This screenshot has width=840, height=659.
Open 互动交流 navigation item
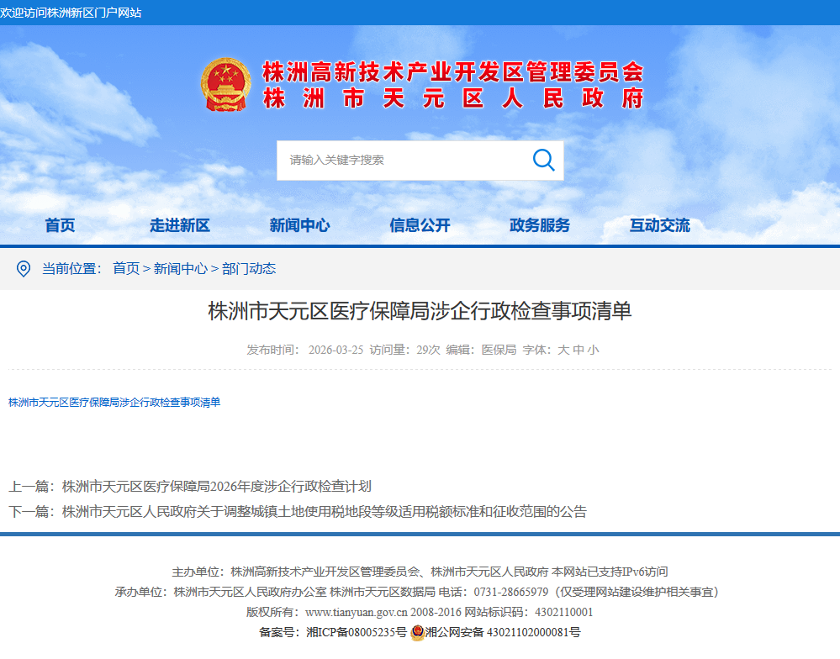coord(659,225)
